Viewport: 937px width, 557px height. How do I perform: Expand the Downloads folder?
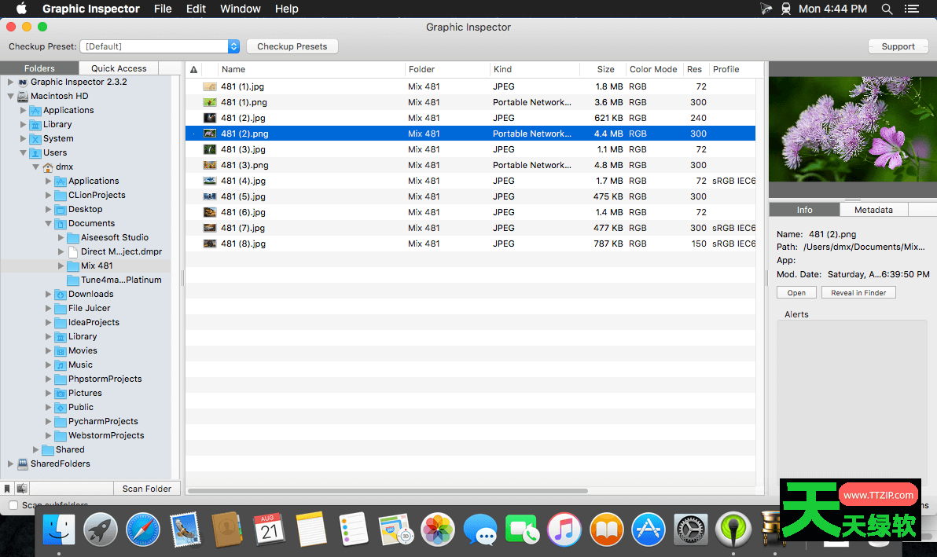coord(49,294)
